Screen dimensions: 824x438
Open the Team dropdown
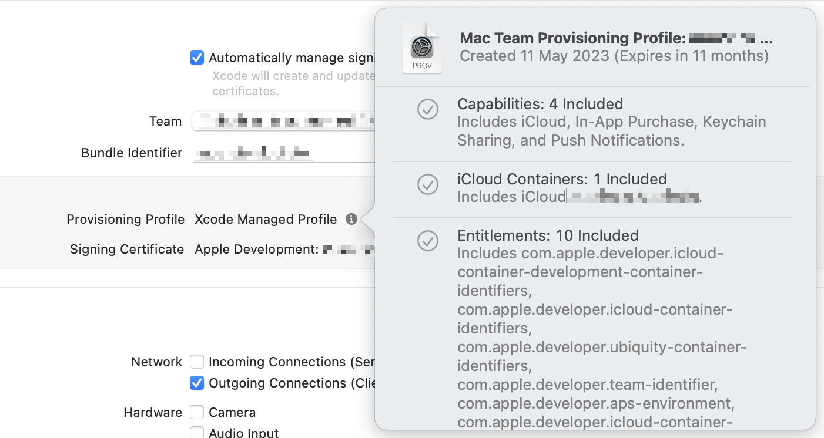(283, 122)
